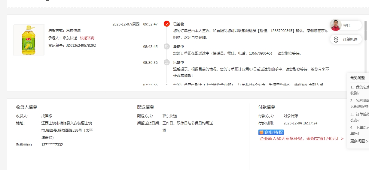
Task: Open FAQ question 2 about 我的地址
Action: pyautogui.click(x=359, y=103)
